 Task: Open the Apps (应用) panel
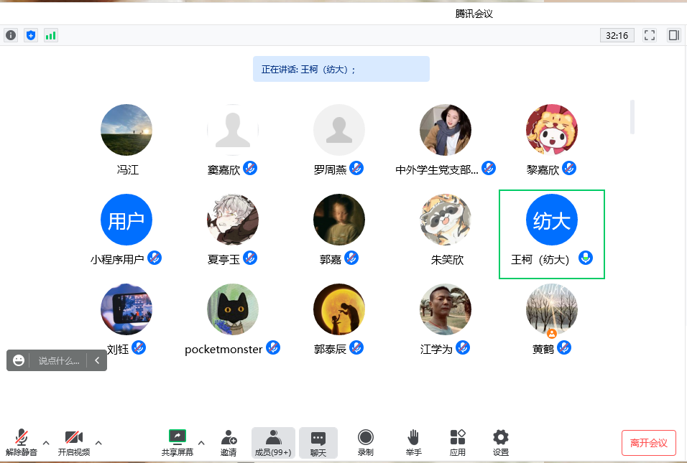click(458, 442)
